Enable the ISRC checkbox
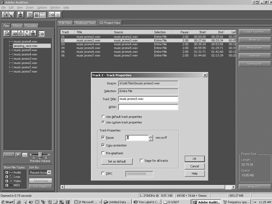272x204 pixels. 103,173
